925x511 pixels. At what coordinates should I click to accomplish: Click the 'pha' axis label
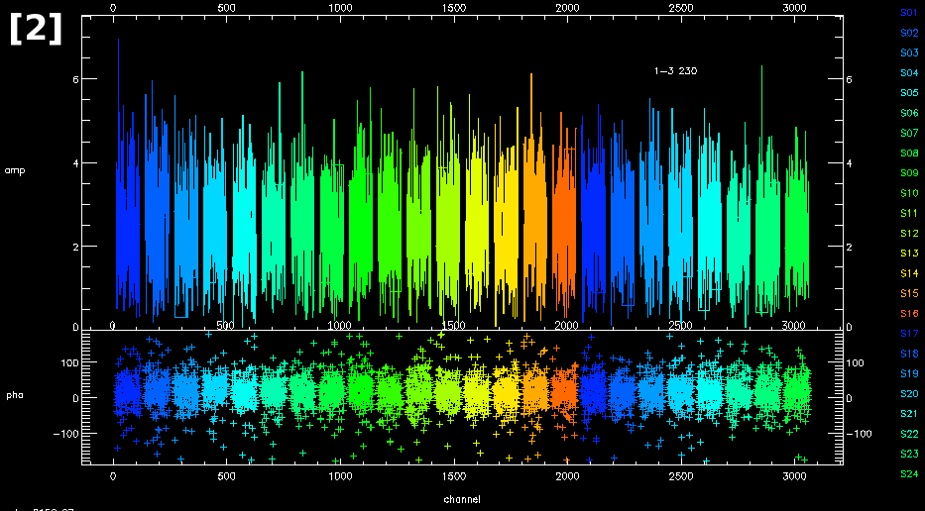(x=15, y=397)
